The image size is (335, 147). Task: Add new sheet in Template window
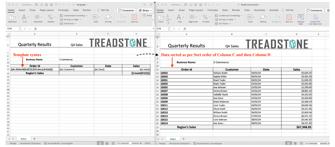click(34, 139)
